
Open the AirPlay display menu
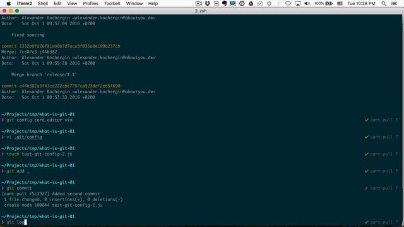298,4
